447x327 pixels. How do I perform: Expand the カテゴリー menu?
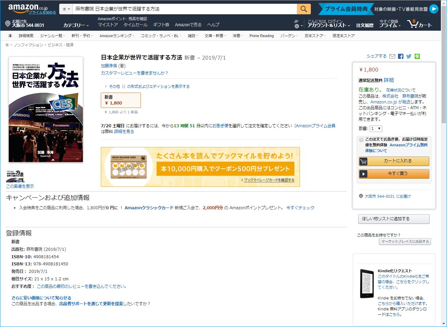76,25
